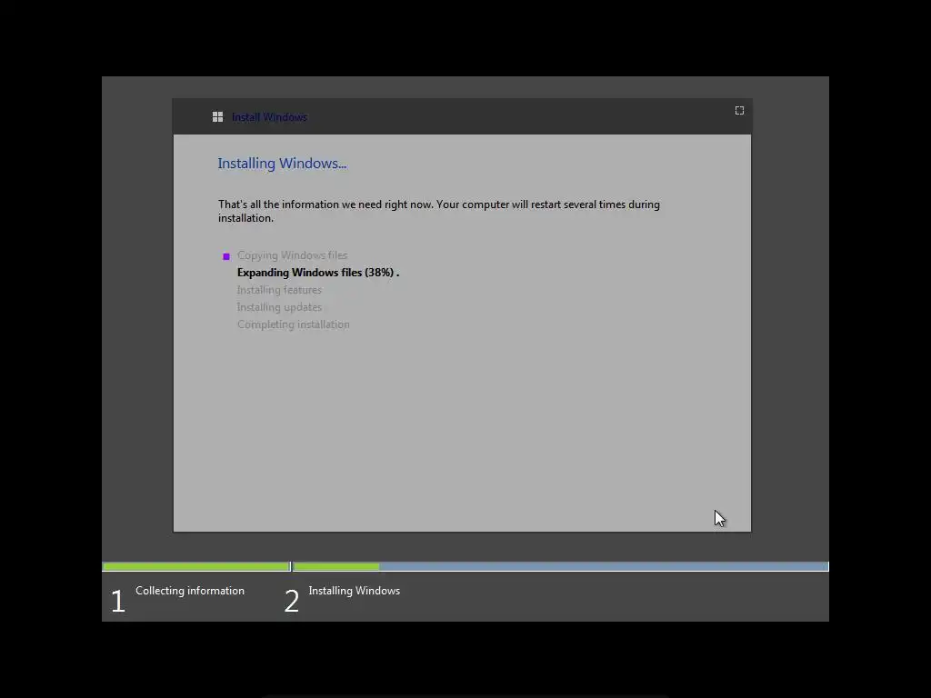931x698 pixels.
Task: Click the purple bullet beside Copying Windows files
Action: (x=226, y=256)
